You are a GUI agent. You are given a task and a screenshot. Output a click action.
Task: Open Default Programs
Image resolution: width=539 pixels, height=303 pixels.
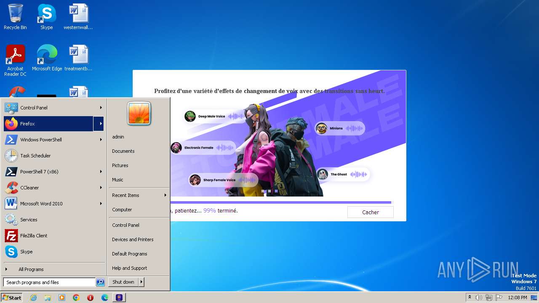(139, 254)
